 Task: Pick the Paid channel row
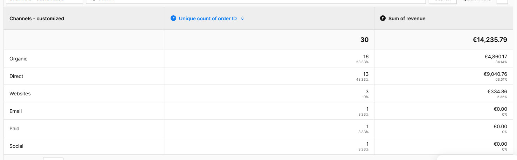[x=14, y=129]
